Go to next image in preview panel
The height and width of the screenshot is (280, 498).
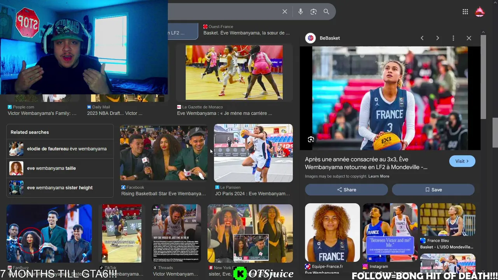point(438,38)
